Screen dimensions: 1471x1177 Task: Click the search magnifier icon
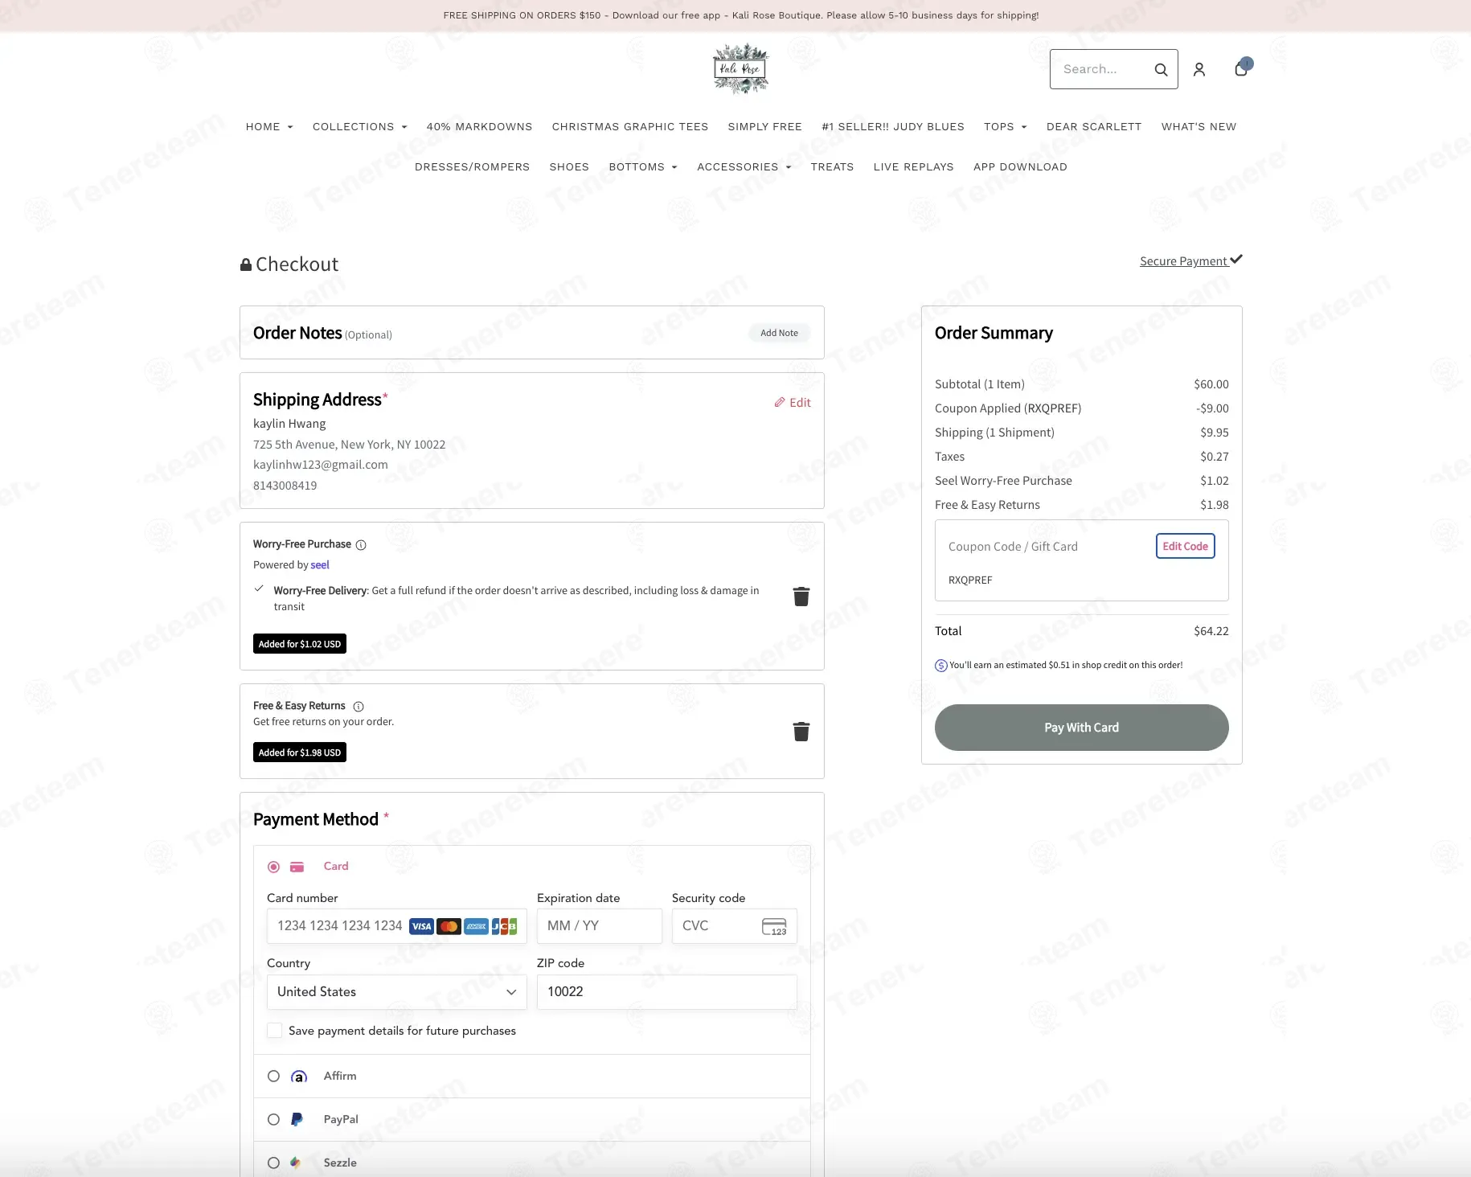(1161, 70)
